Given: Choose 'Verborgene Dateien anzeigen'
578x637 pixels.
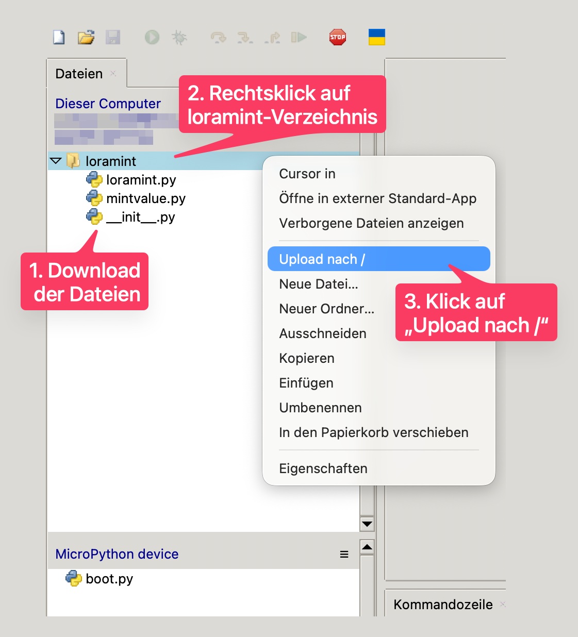Looking at the screenshot, I should (379, 223).
